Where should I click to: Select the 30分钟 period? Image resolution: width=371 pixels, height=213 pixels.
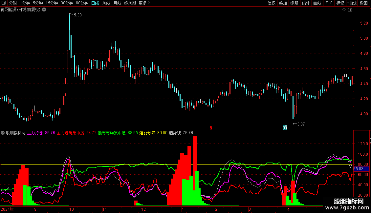[67, 3]
